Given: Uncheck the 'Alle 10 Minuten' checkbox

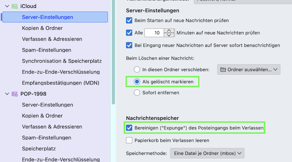Looking at the screenshot, I should point(129,33).
